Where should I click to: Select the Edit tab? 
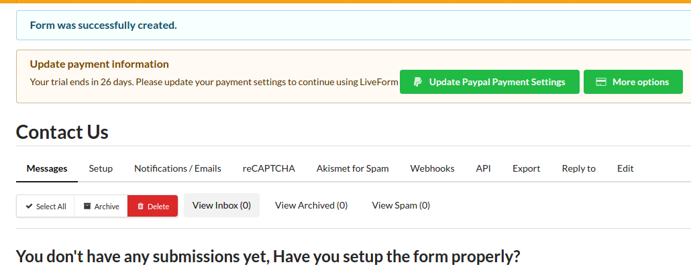pos(625,168)
